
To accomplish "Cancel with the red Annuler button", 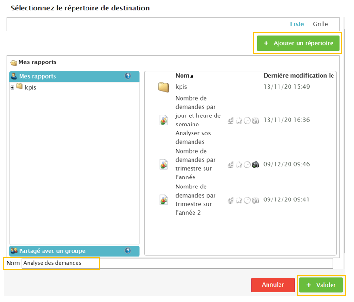I will [x=273, y=285].
